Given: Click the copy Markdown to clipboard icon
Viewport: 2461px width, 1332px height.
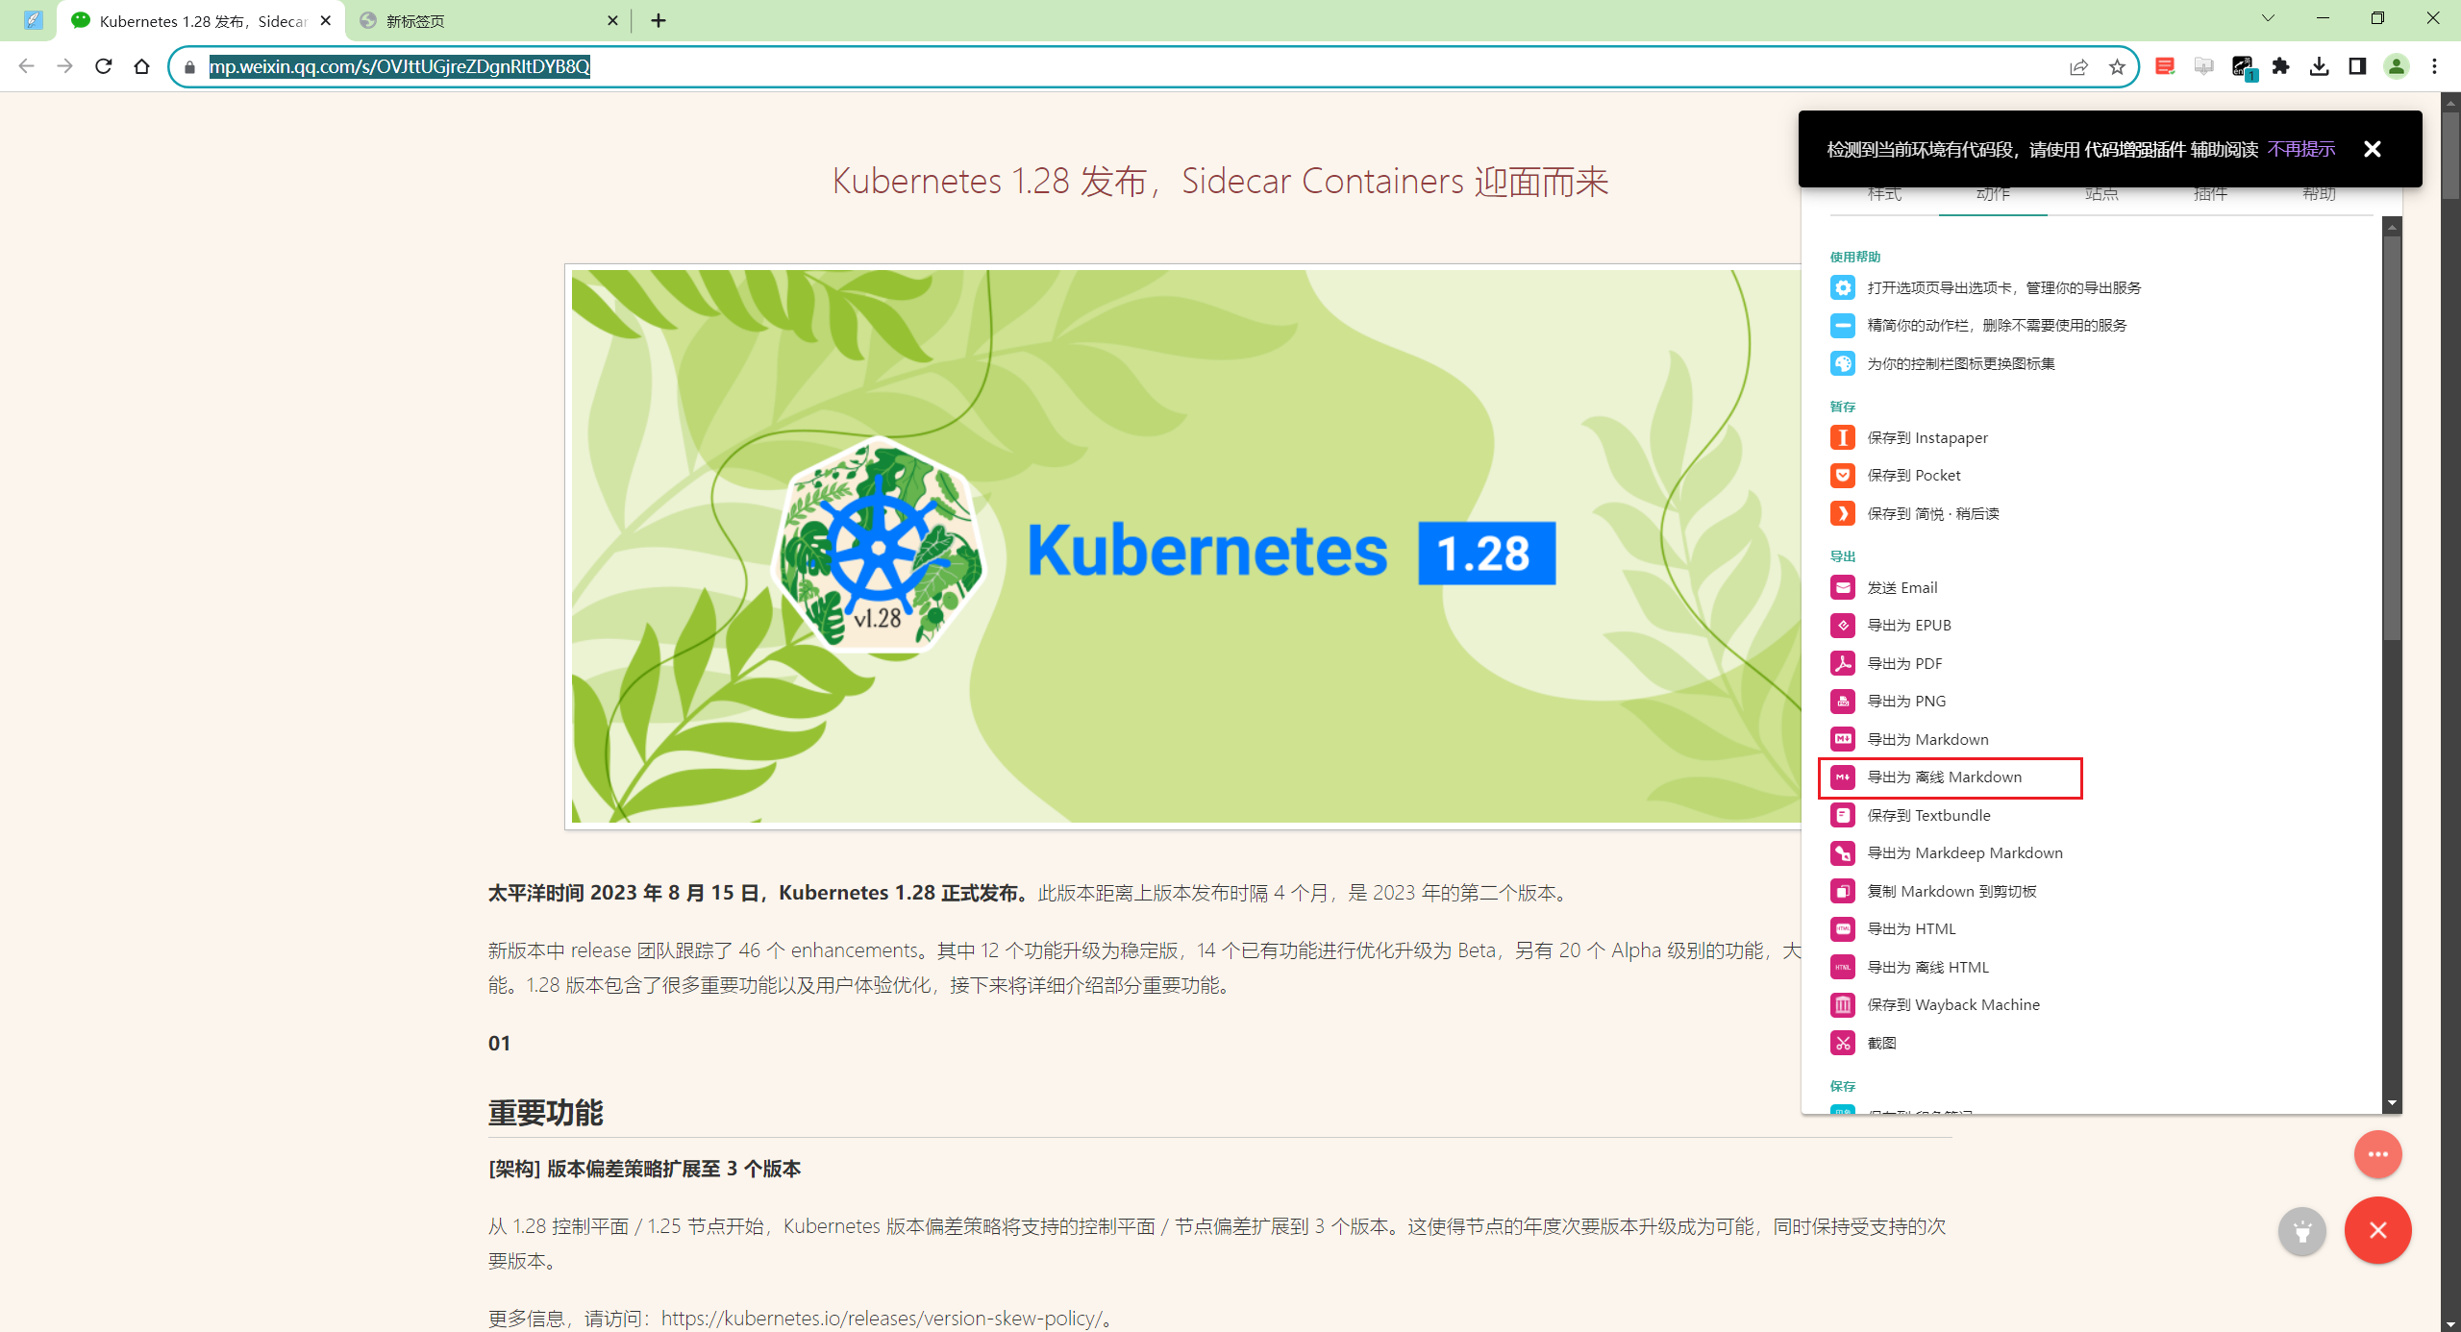Looking at the screenshot, I should click(x=1842, y=891).
